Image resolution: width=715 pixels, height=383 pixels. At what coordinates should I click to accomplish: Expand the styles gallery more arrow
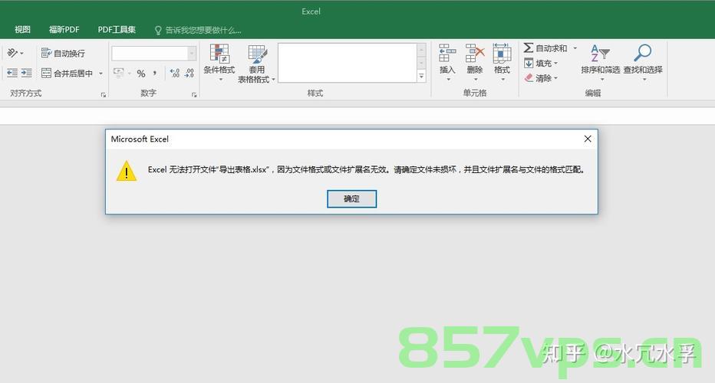pyautogui.click(x=421, y=77)
